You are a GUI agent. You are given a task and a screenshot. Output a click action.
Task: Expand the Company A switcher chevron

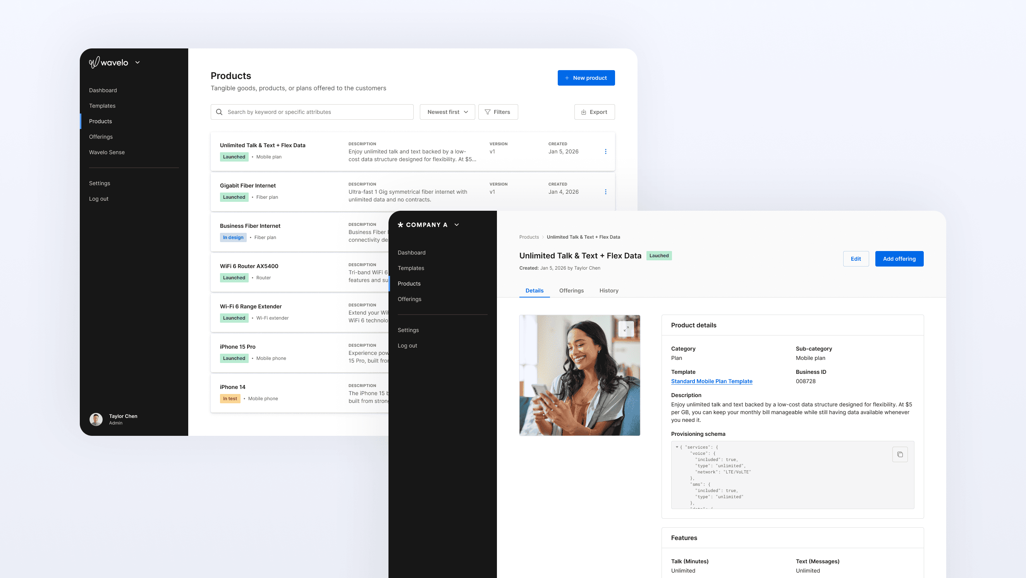click(x=456, y=225)
